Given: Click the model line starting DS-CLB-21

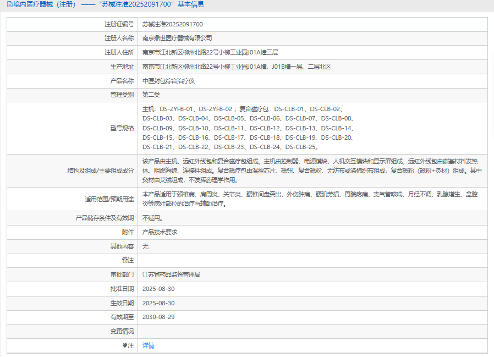Looking at the screenshot, I should (x=230, y=147).
